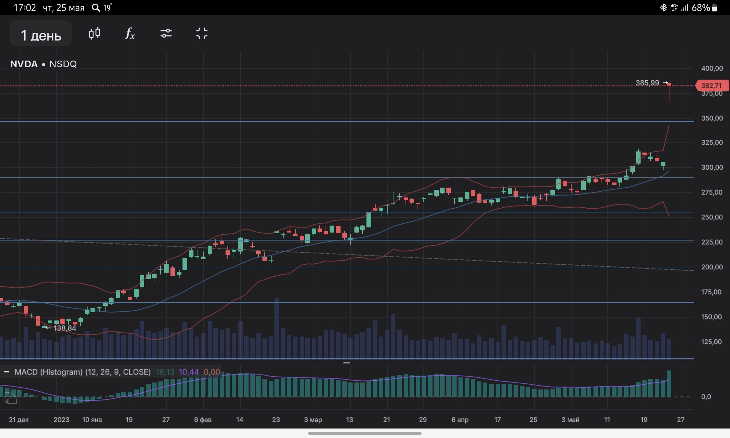The width and height of the screenshot is (730, 438).
Task: Open the '1 день' timeframe selector
Action: (x=41, y=34)
